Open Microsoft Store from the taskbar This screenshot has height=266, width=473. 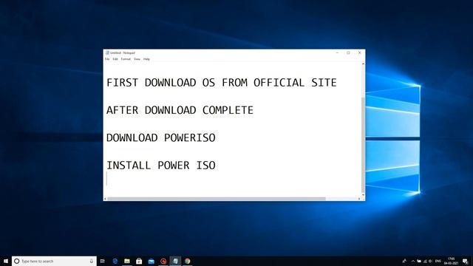click(x=139, y=261)
